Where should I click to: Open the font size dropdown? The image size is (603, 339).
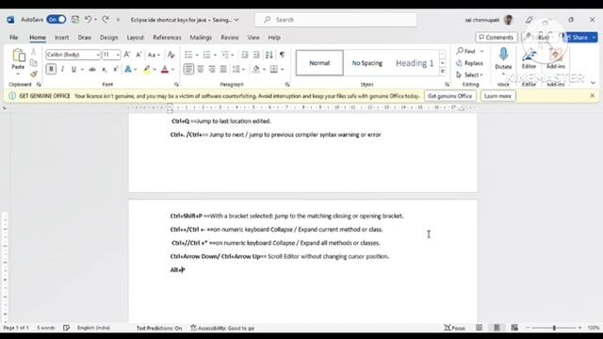pyautogui.click(x=118, y=55)
